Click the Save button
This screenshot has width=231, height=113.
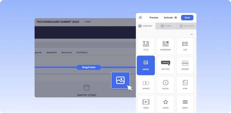pos(187,18)
